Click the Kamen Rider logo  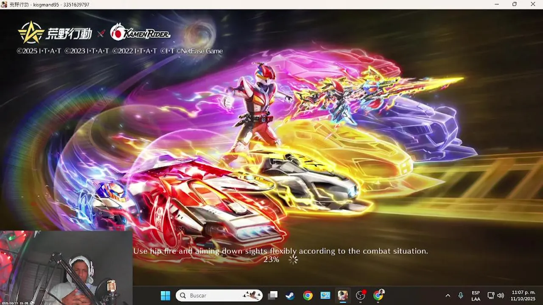(x=140, y=33)
